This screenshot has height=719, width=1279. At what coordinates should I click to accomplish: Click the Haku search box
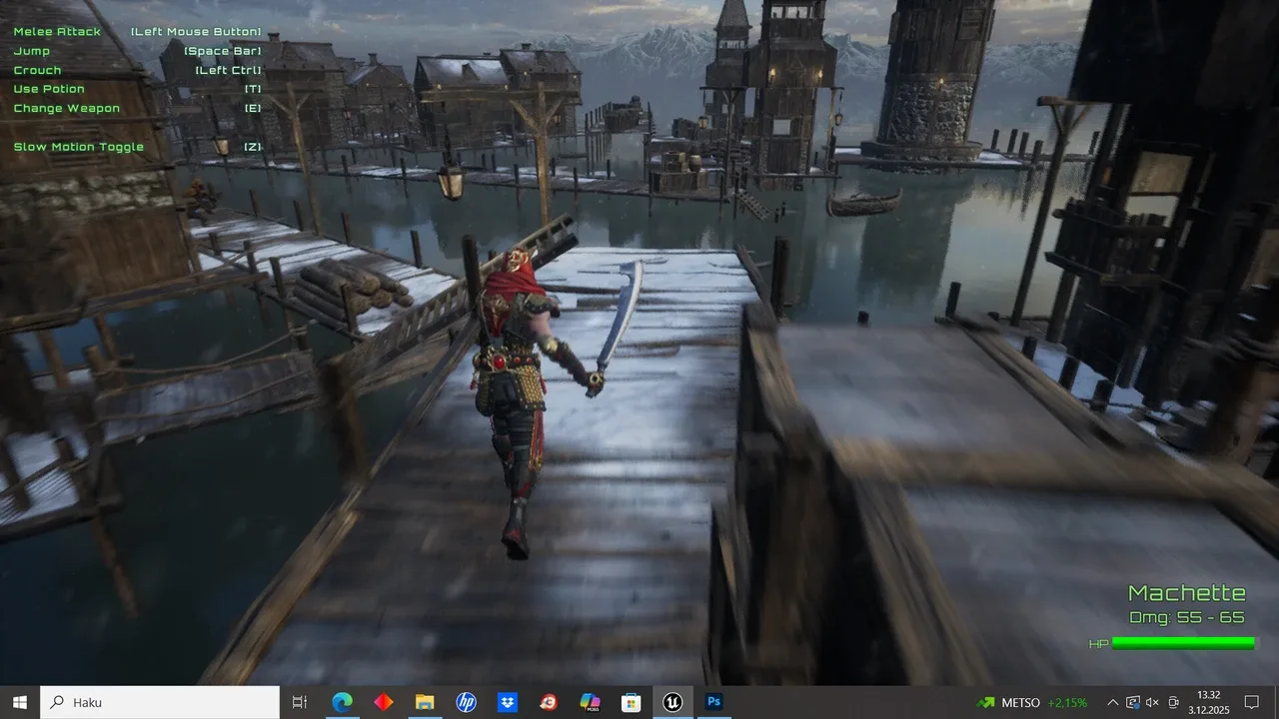(x=160, y=702)
